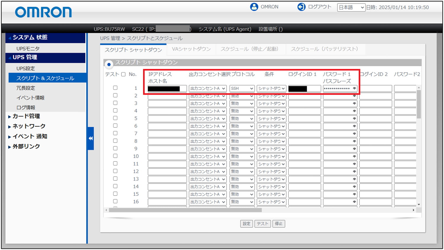Screen dimensions: 444x250
Task: Click the password eye icon in row 12
Action: [x=354, y=171]
